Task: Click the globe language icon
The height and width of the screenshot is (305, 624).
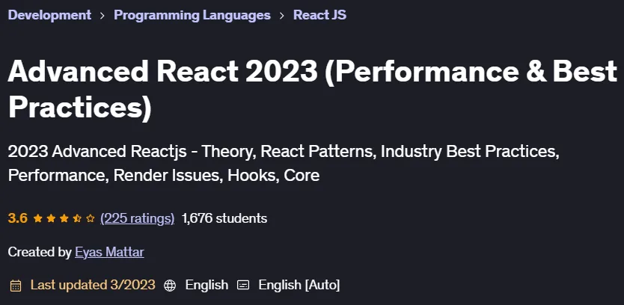Action: tap(170, 286)
